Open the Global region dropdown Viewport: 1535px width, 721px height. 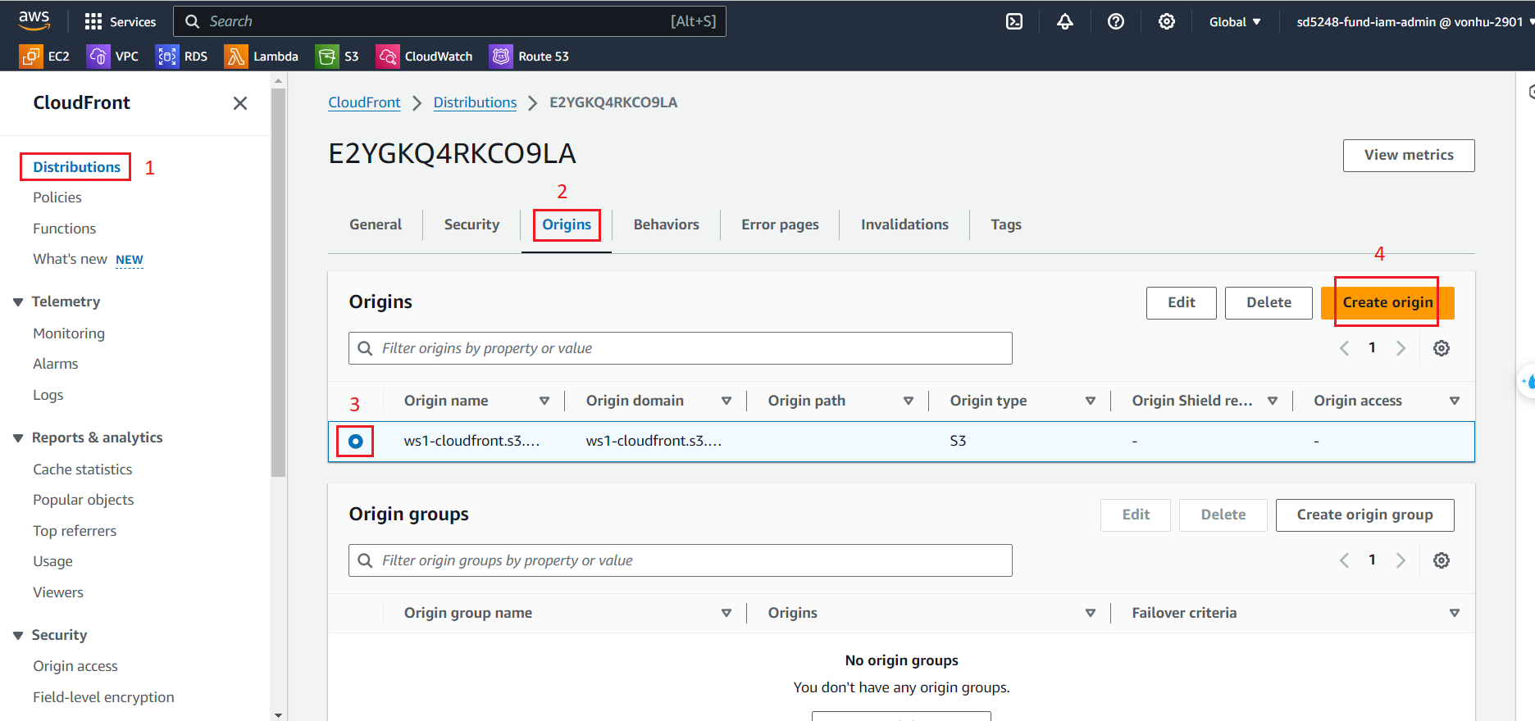pos(1235,22)
